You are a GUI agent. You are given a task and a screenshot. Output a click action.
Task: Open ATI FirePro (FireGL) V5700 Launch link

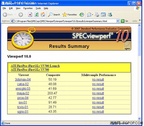click(35, 66)
